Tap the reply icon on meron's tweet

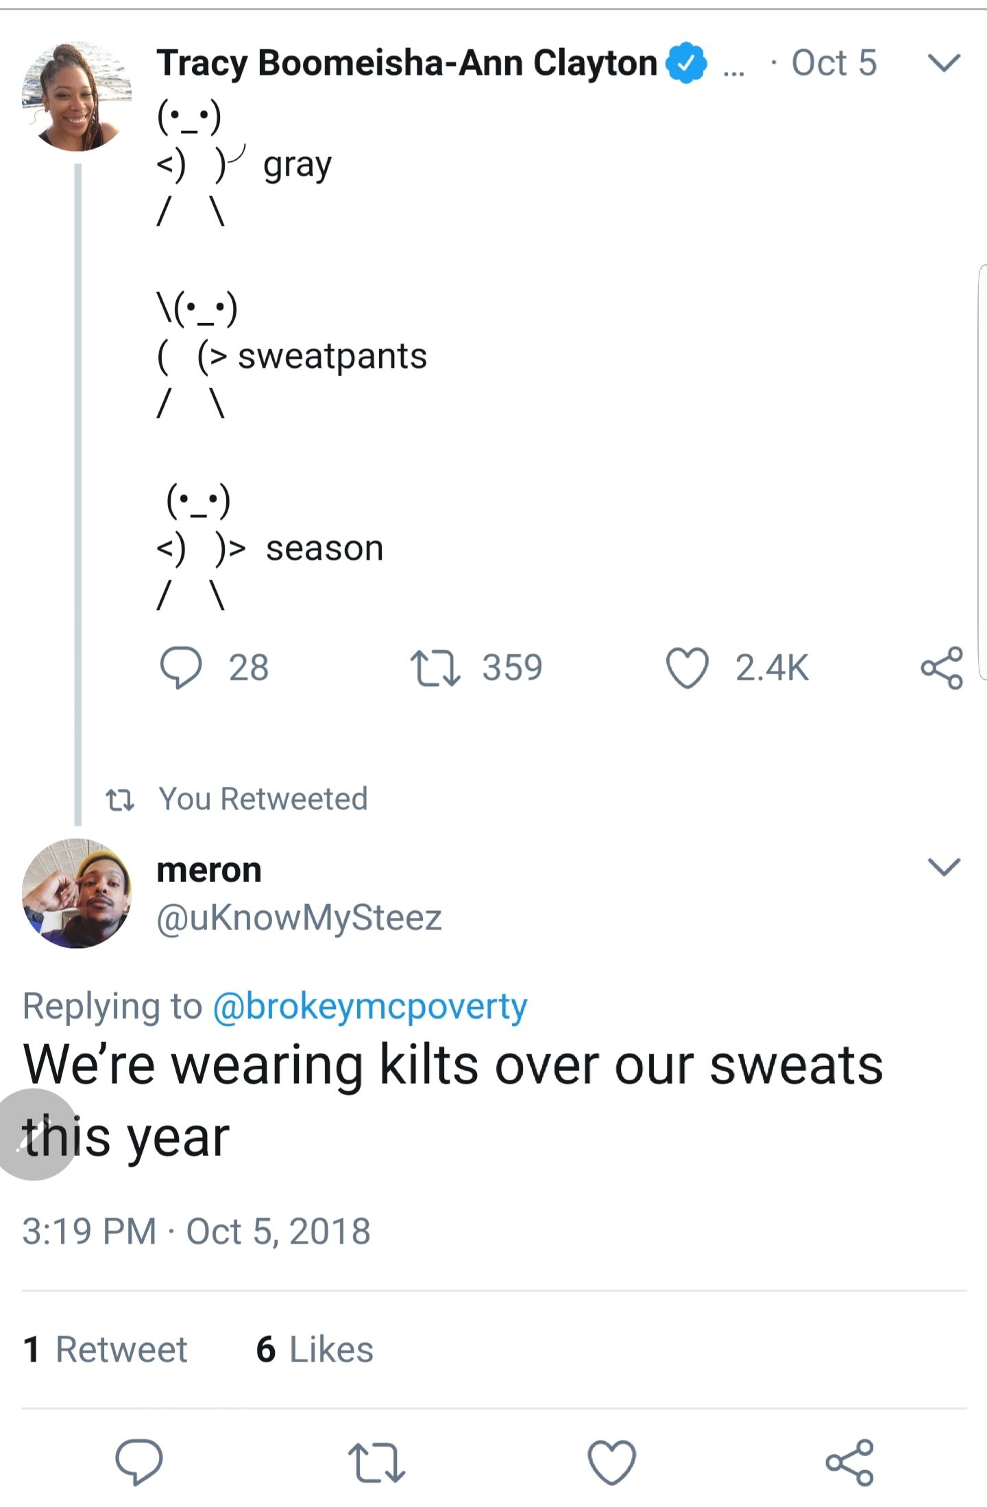point(140,1464)
